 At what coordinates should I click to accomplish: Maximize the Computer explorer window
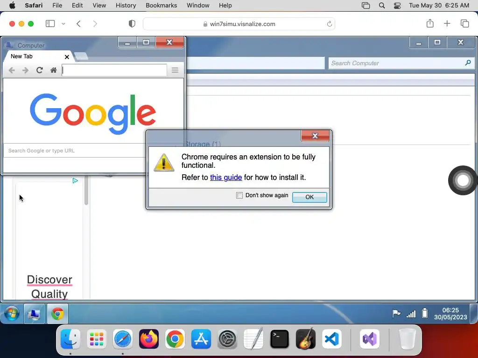[437, 42]
